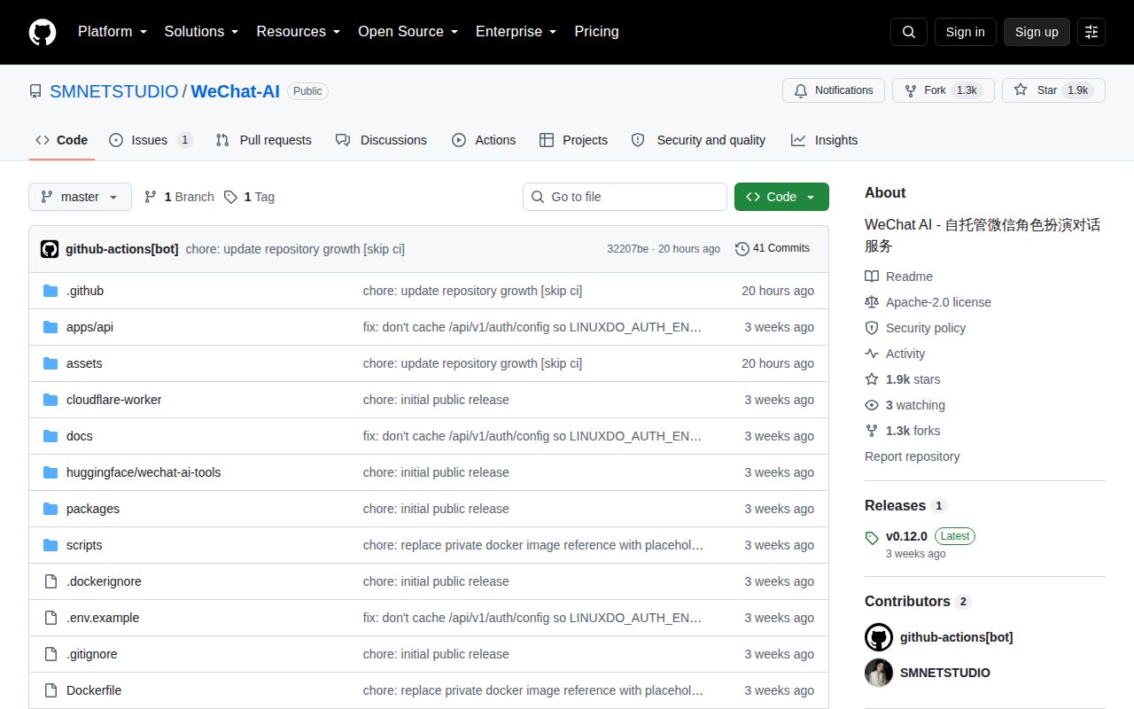1134x709 pixels.
Task: Expand the Enterprise dropdown menu
Action: point(517,32)
